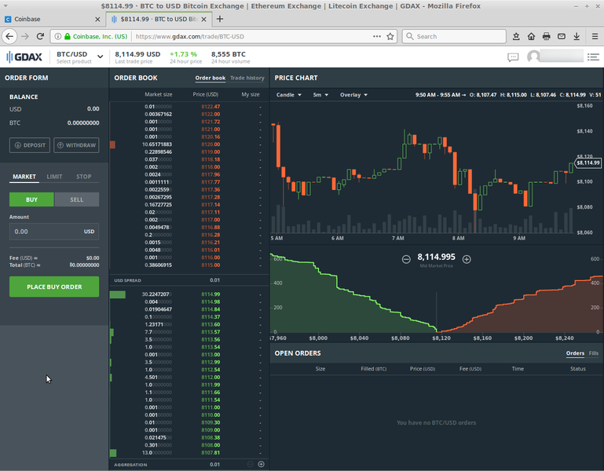Click the USD SPREAD value 0.01
This screenshot has width=604, height=471.
214,280
